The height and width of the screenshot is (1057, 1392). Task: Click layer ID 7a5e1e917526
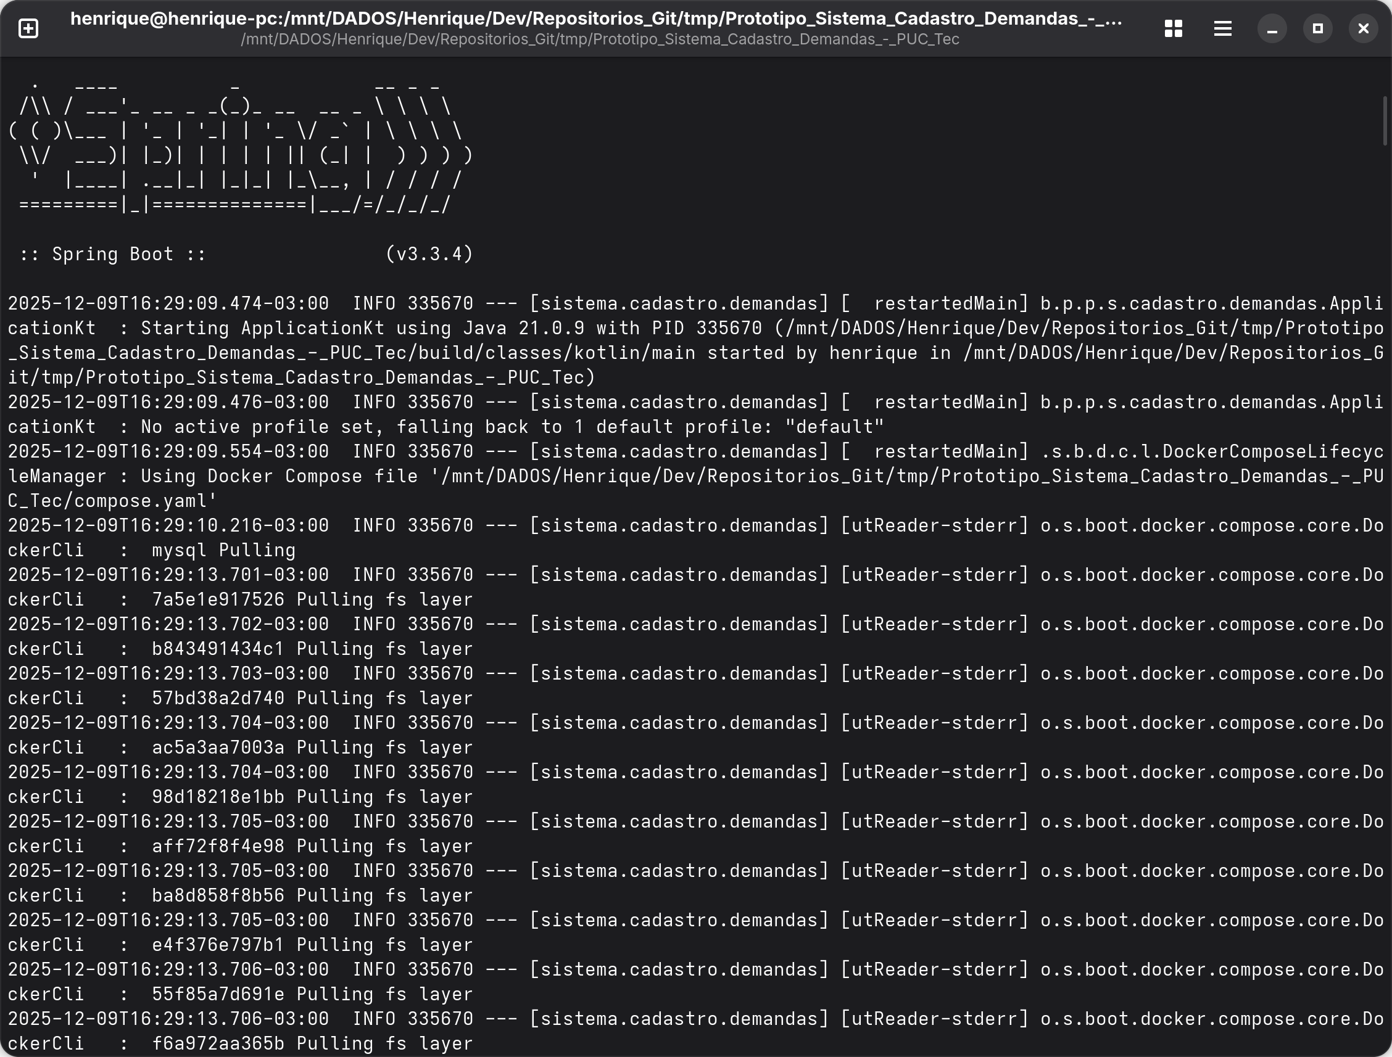(x=218, y=599)
